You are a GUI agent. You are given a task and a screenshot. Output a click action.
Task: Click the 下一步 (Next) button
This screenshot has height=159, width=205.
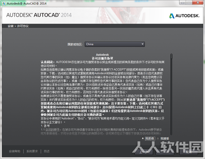165,152
